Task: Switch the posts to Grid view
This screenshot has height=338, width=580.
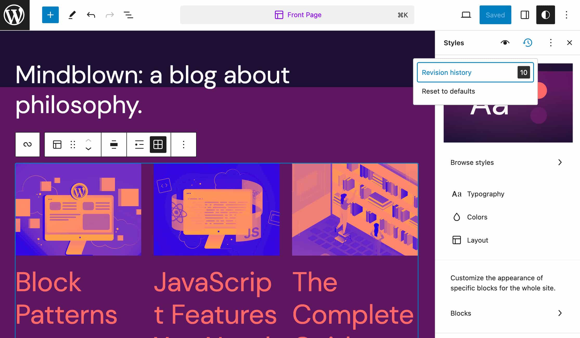Action: coord(157,144)
